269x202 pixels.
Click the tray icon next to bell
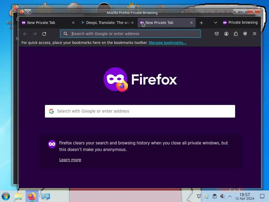pyautogui.click(x=206, y=196)
